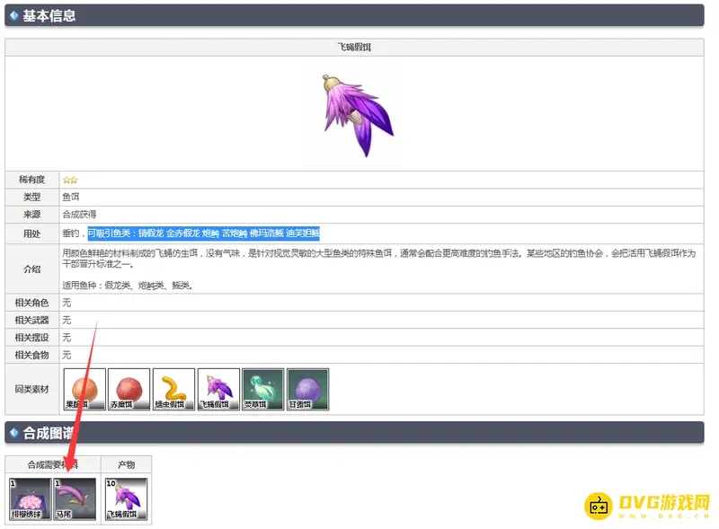Click the 合成获得 source text
Screen dimensions: 719x529
point(79,215)
